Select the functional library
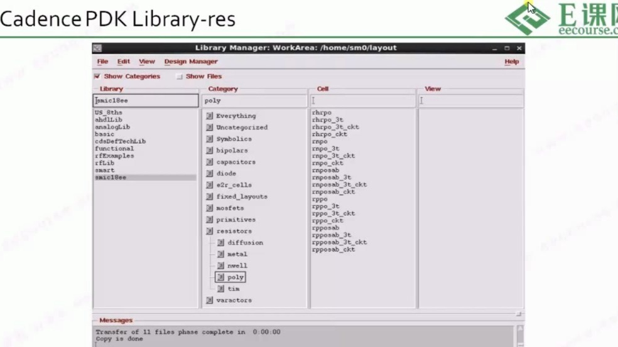Viewport: 618px width, 347px height. click(114, 149)
